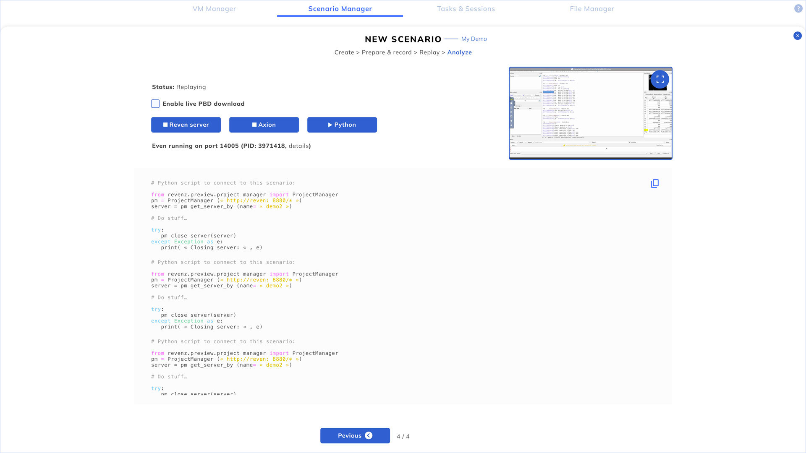Open the File Manager tab
The image size is (806, 453).
591,9
